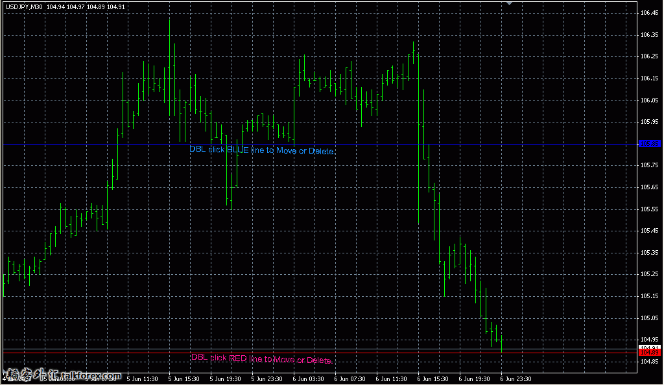Select the blue horizontal line at 105.85
The width and height of the screenshot is (664, 385).
point(320,145)
